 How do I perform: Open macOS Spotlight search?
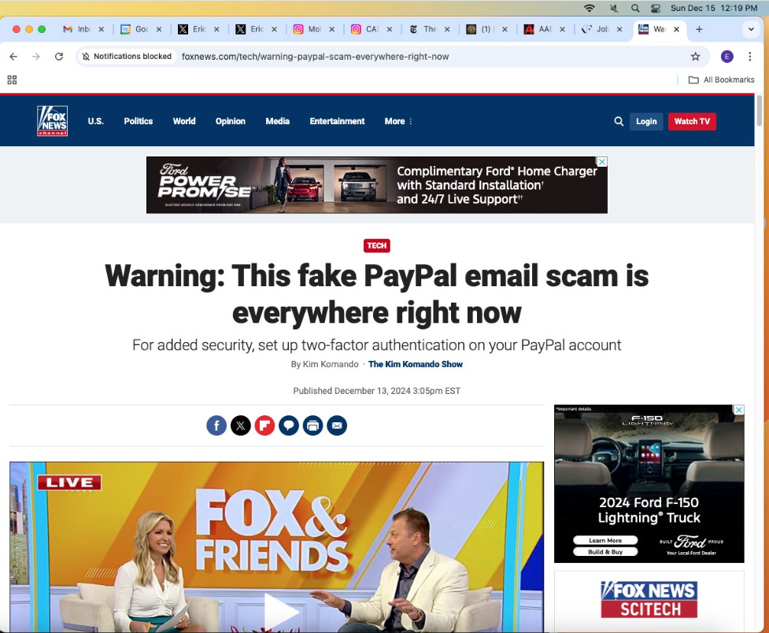click(x=635, y=8)
